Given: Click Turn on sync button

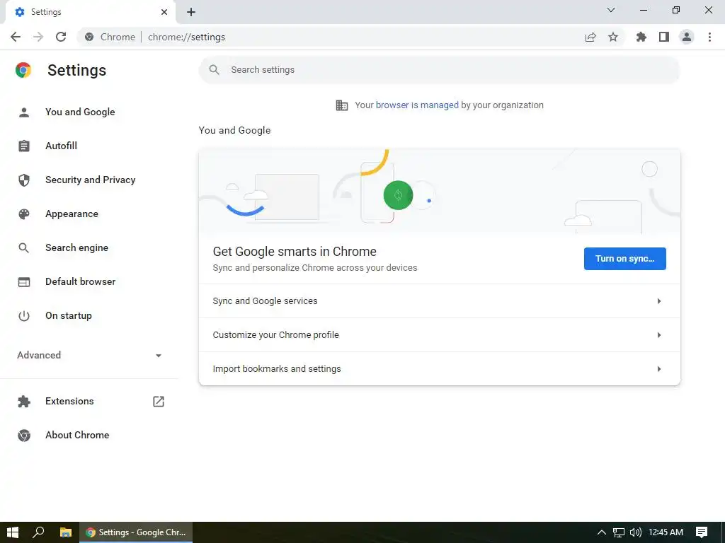Looking at the screenshot, I should (x=624, y=259).
